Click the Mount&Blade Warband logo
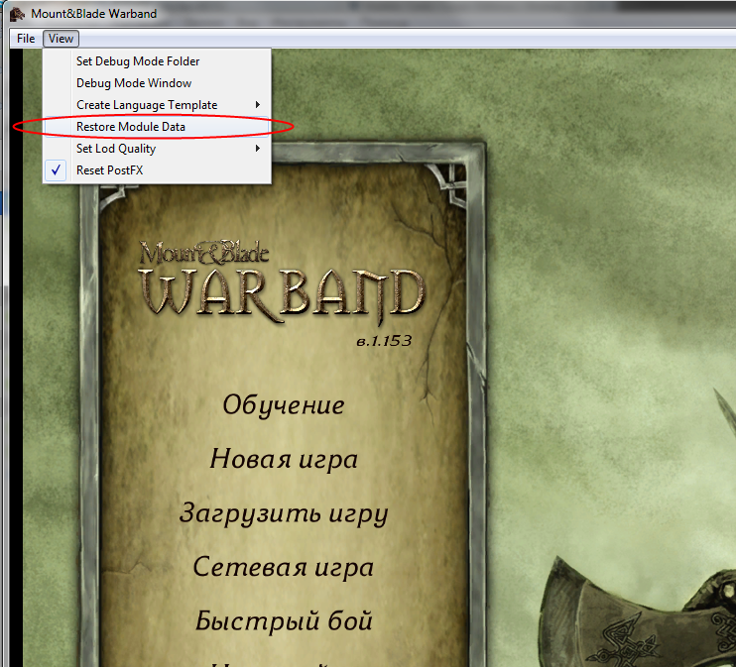736x667 pixels. [282, 282]
